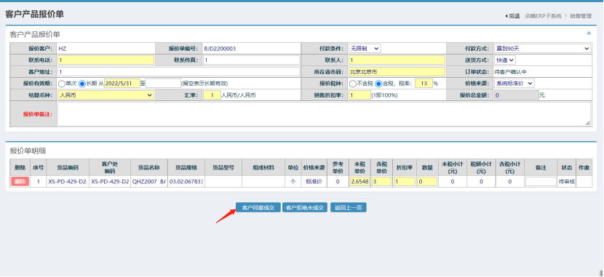Delete row 1 with 删除 button

(x=20, y=182)
